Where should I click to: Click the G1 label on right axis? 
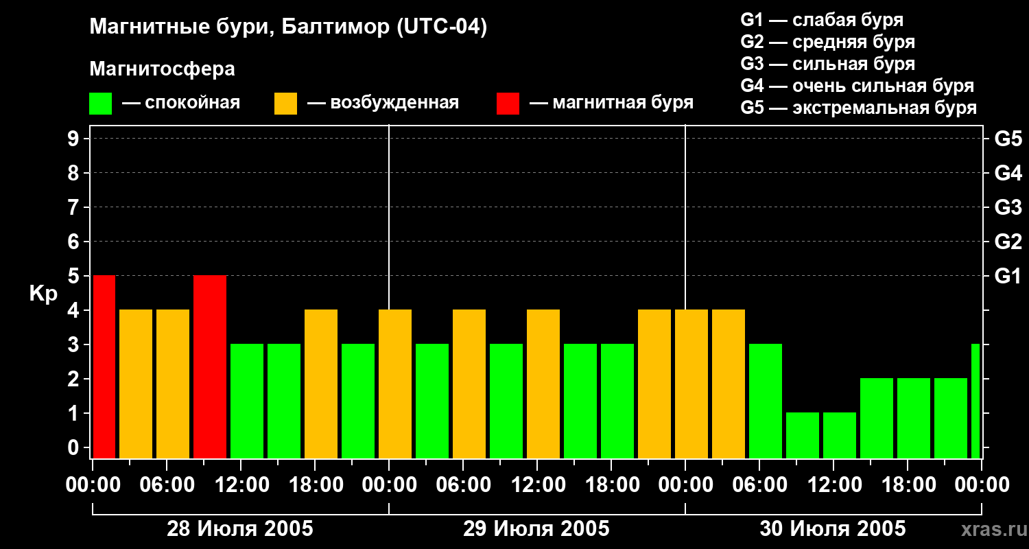click(x=1008, y=276)
